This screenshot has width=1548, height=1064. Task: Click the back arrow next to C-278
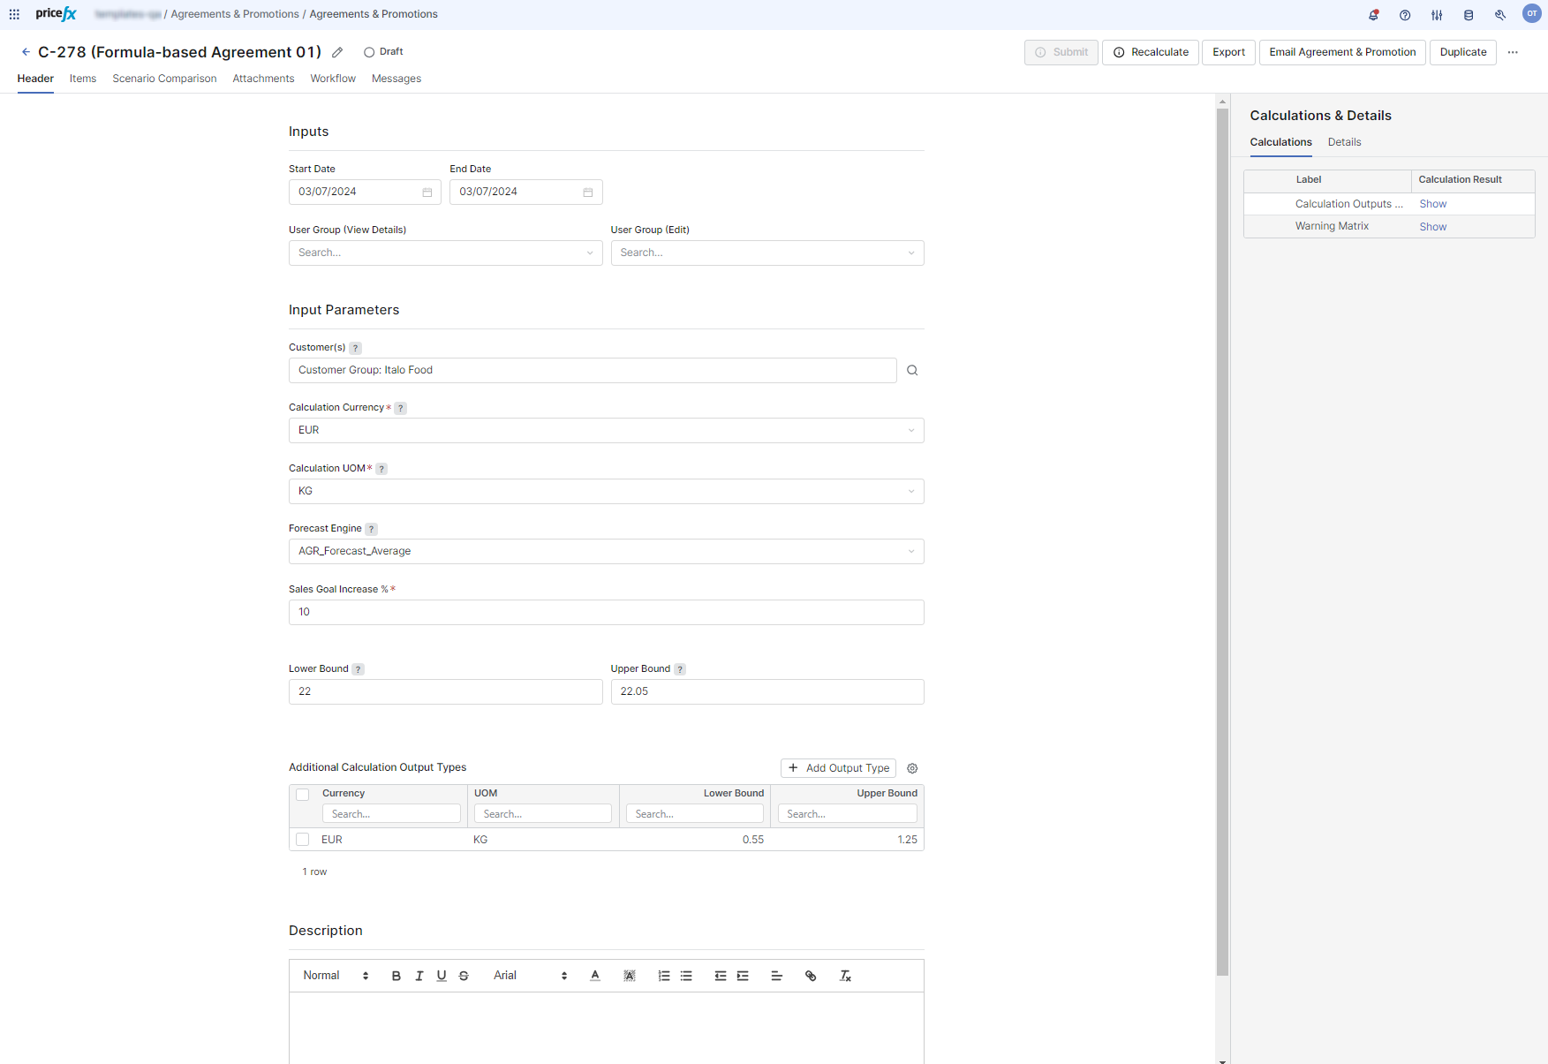point(26,52)
